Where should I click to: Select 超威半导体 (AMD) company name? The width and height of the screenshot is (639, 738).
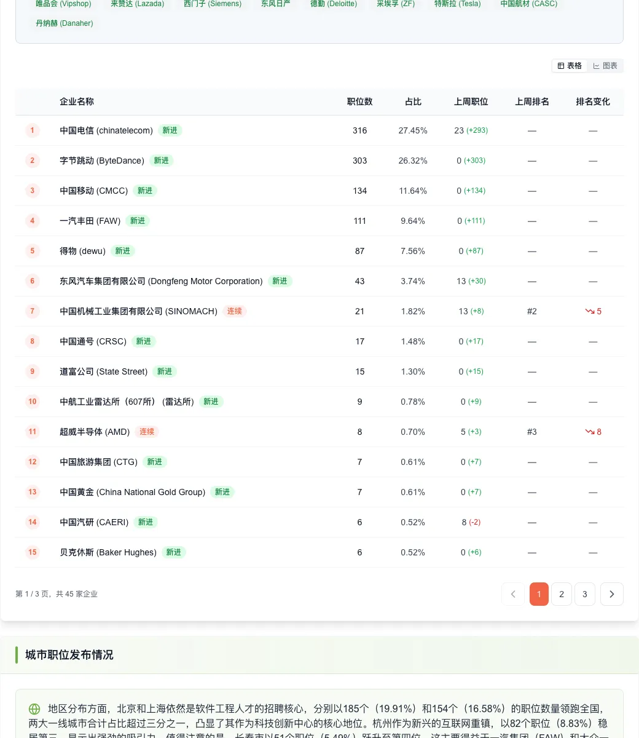(95, 432)
